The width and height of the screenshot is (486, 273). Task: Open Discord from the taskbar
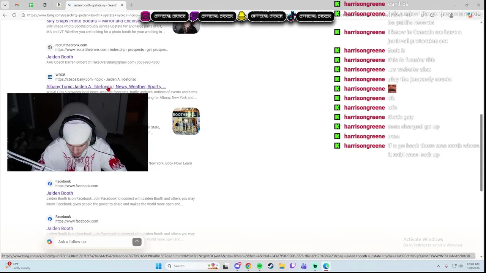click(237, 266)
